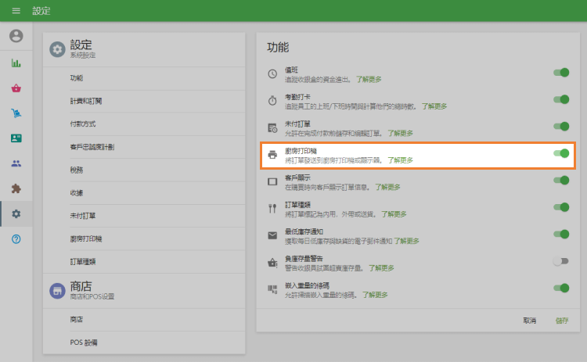Open the hamburger menu in the header

pyautogui.click(x=16, y=11)
